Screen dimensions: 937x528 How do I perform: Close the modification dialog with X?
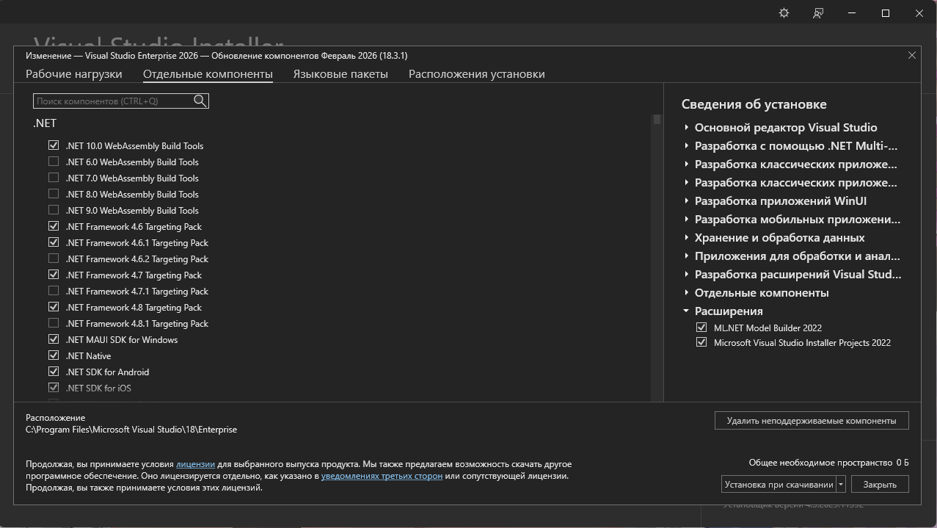912,55
